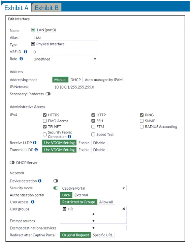
Task: Enable SNMP access checkbox
Action: [x=142, y=121]
